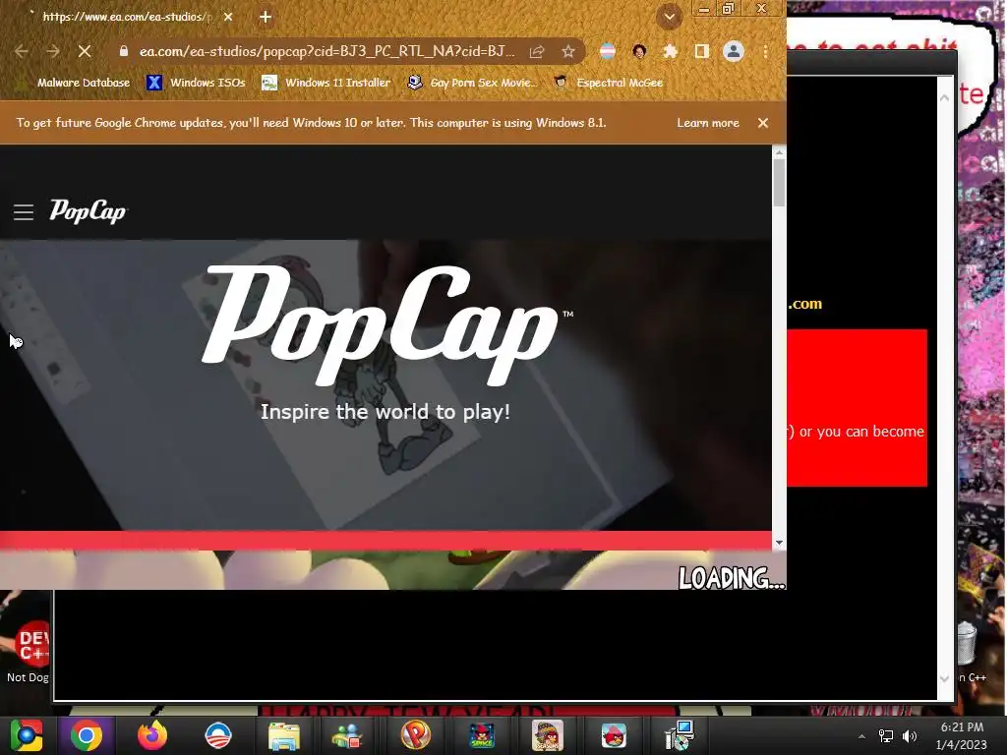The width and height of the screenshot is (1007, 755).
Task: Open a new tab with plus button
Action: 266,18
